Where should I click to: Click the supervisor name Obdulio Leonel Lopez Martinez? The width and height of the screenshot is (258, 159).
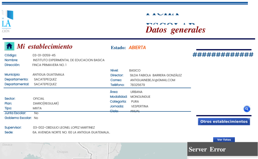(x=64, y=127)
